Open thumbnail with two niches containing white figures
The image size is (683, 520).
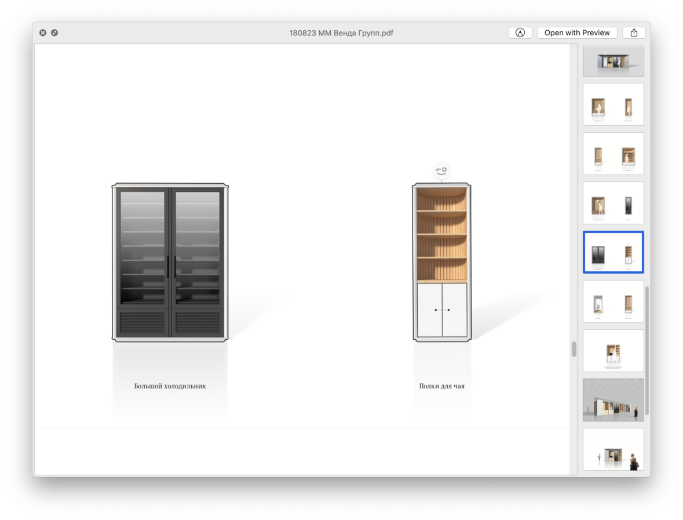613,104
